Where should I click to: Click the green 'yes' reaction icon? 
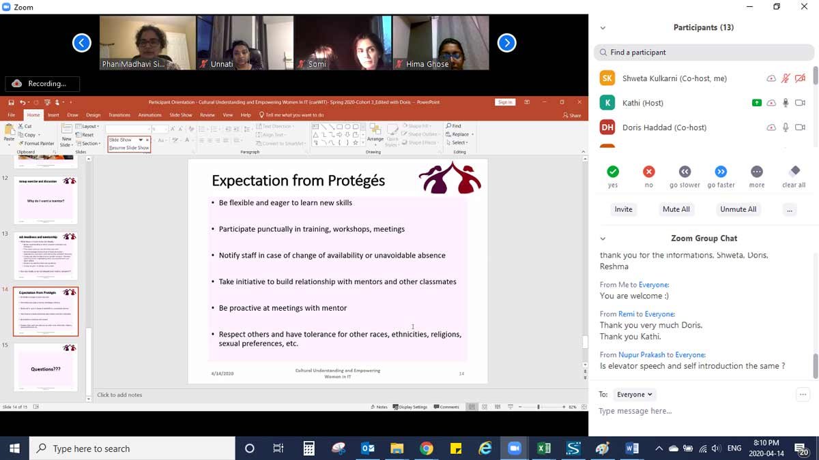pos(613,172)
